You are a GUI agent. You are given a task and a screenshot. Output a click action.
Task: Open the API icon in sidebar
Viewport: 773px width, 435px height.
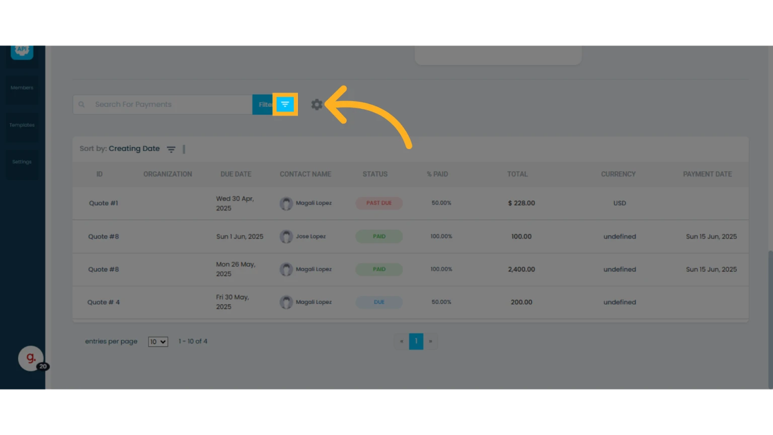click(x=22, y=52)
